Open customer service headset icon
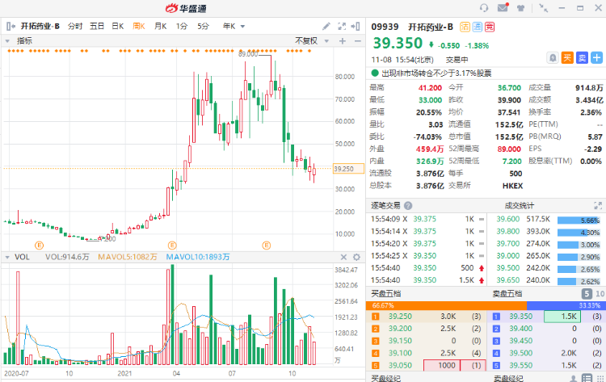The image size is (606, 382). 484,8
